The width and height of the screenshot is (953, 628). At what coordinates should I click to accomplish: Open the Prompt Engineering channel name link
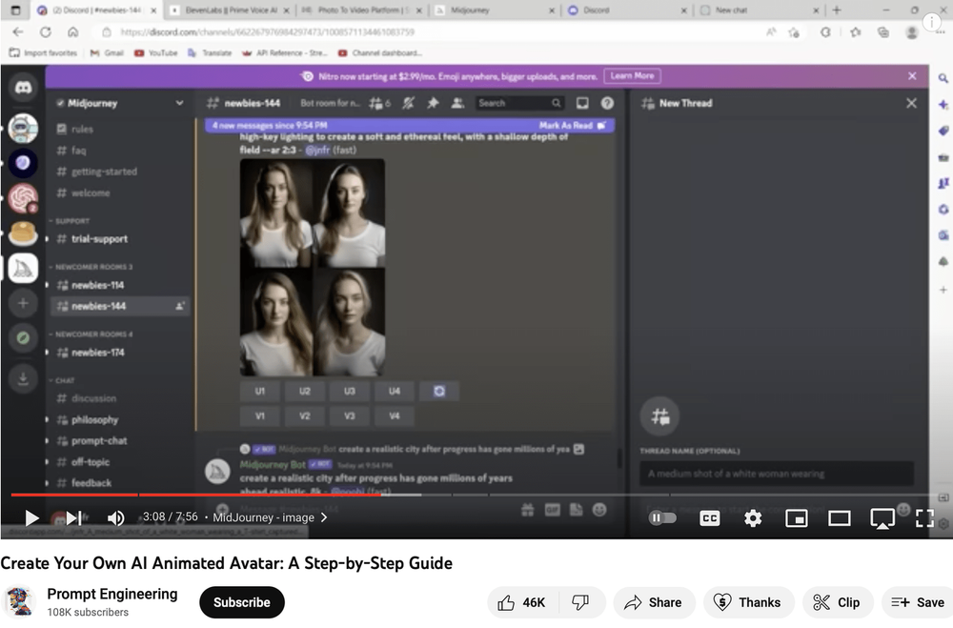click(x=112, y=594)
